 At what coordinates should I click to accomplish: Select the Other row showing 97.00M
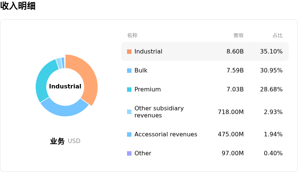205,153
